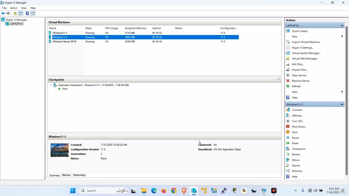349x196 pixels.
Task: Show hidden system tray icons
Action: [295, 191]
